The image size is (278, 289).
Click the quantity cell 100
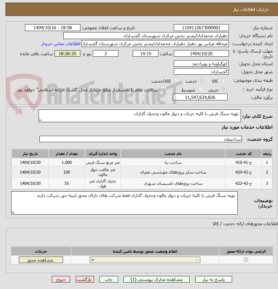(x=67, y=172)
